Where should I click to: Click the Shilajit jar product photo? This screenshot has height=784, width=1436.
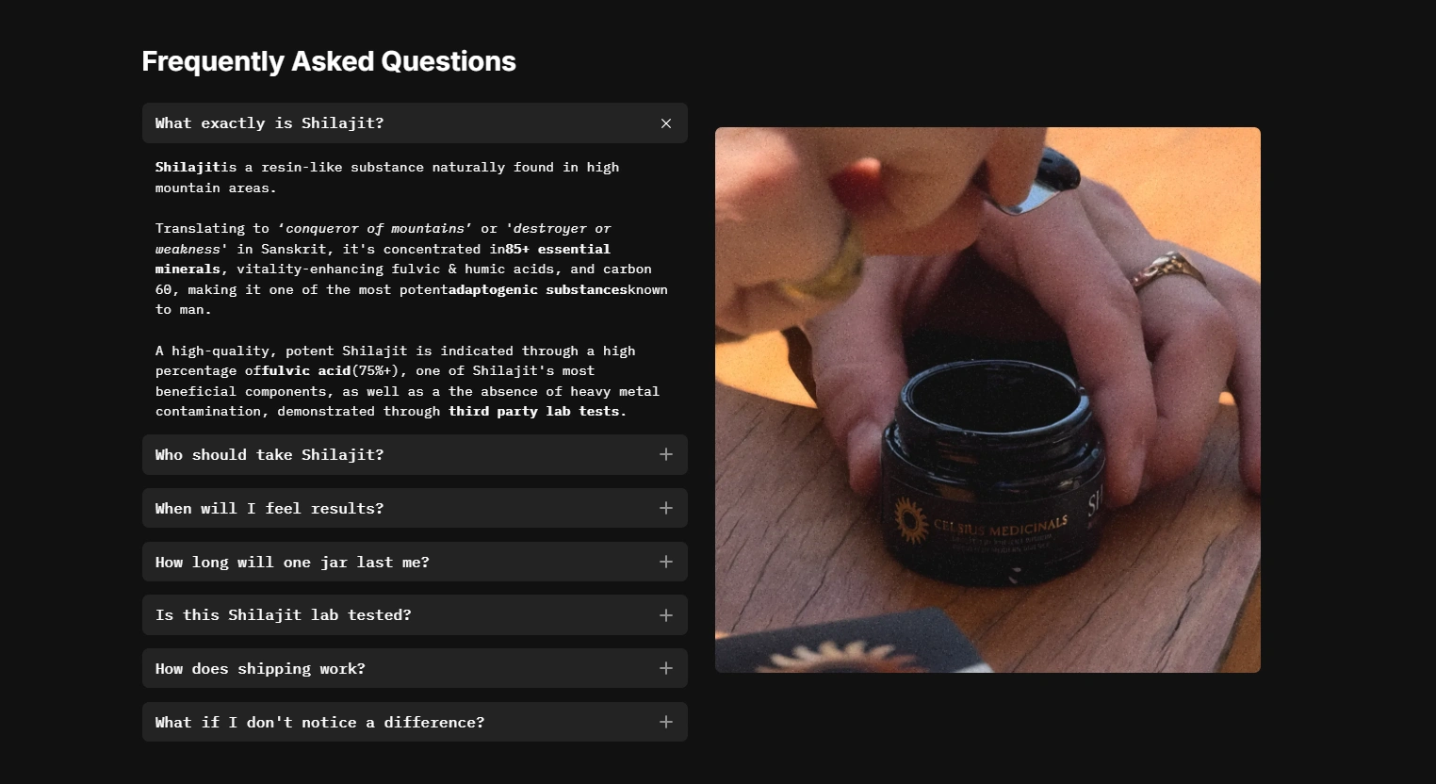(x=987, y=400)
